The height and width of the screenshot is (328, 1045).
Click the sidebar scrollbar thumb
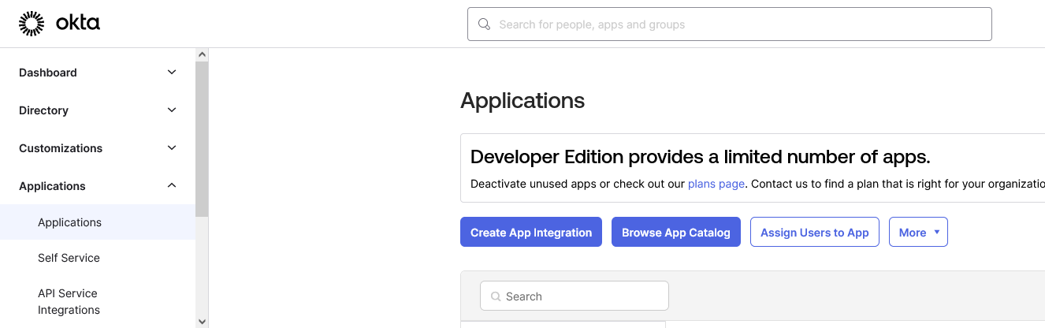coord(202,139)
